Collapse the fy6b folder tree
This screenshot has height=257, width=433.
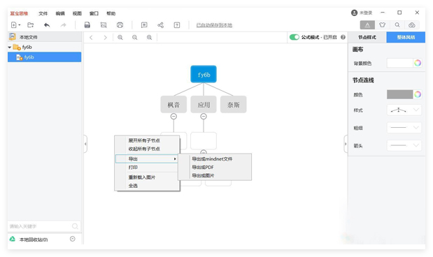pos(10,47)
